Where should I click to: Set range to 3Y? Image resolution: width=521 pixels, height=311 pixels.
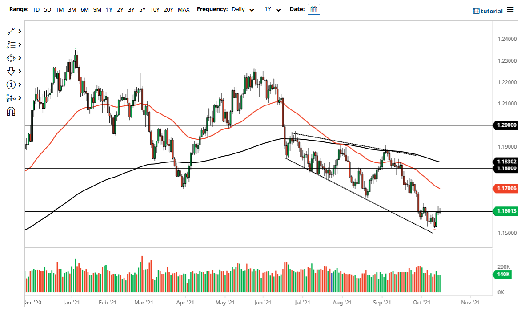(131, 10)
